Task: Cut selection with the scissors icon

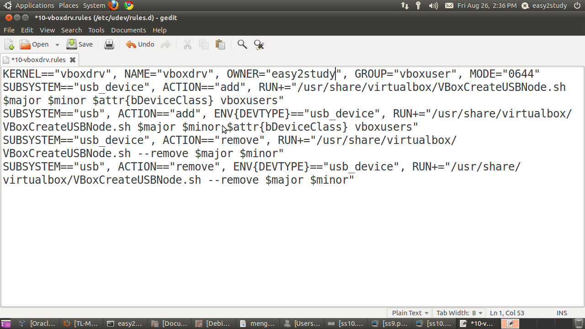Action: point(187,44)
